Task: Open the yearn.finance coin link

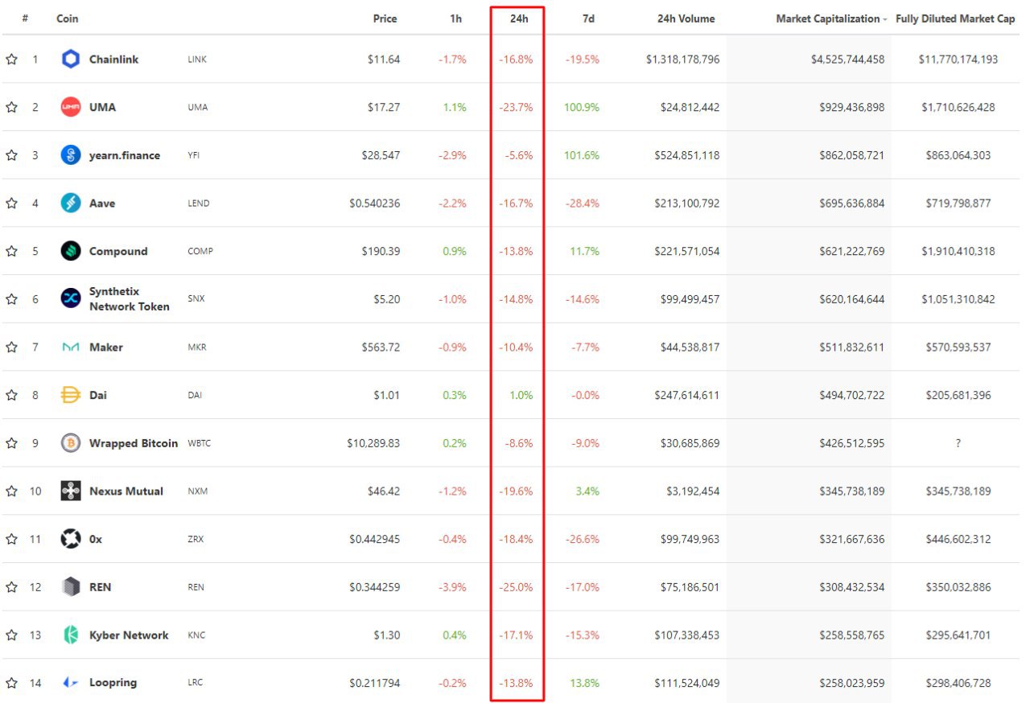Action: [x=125, y=155]
